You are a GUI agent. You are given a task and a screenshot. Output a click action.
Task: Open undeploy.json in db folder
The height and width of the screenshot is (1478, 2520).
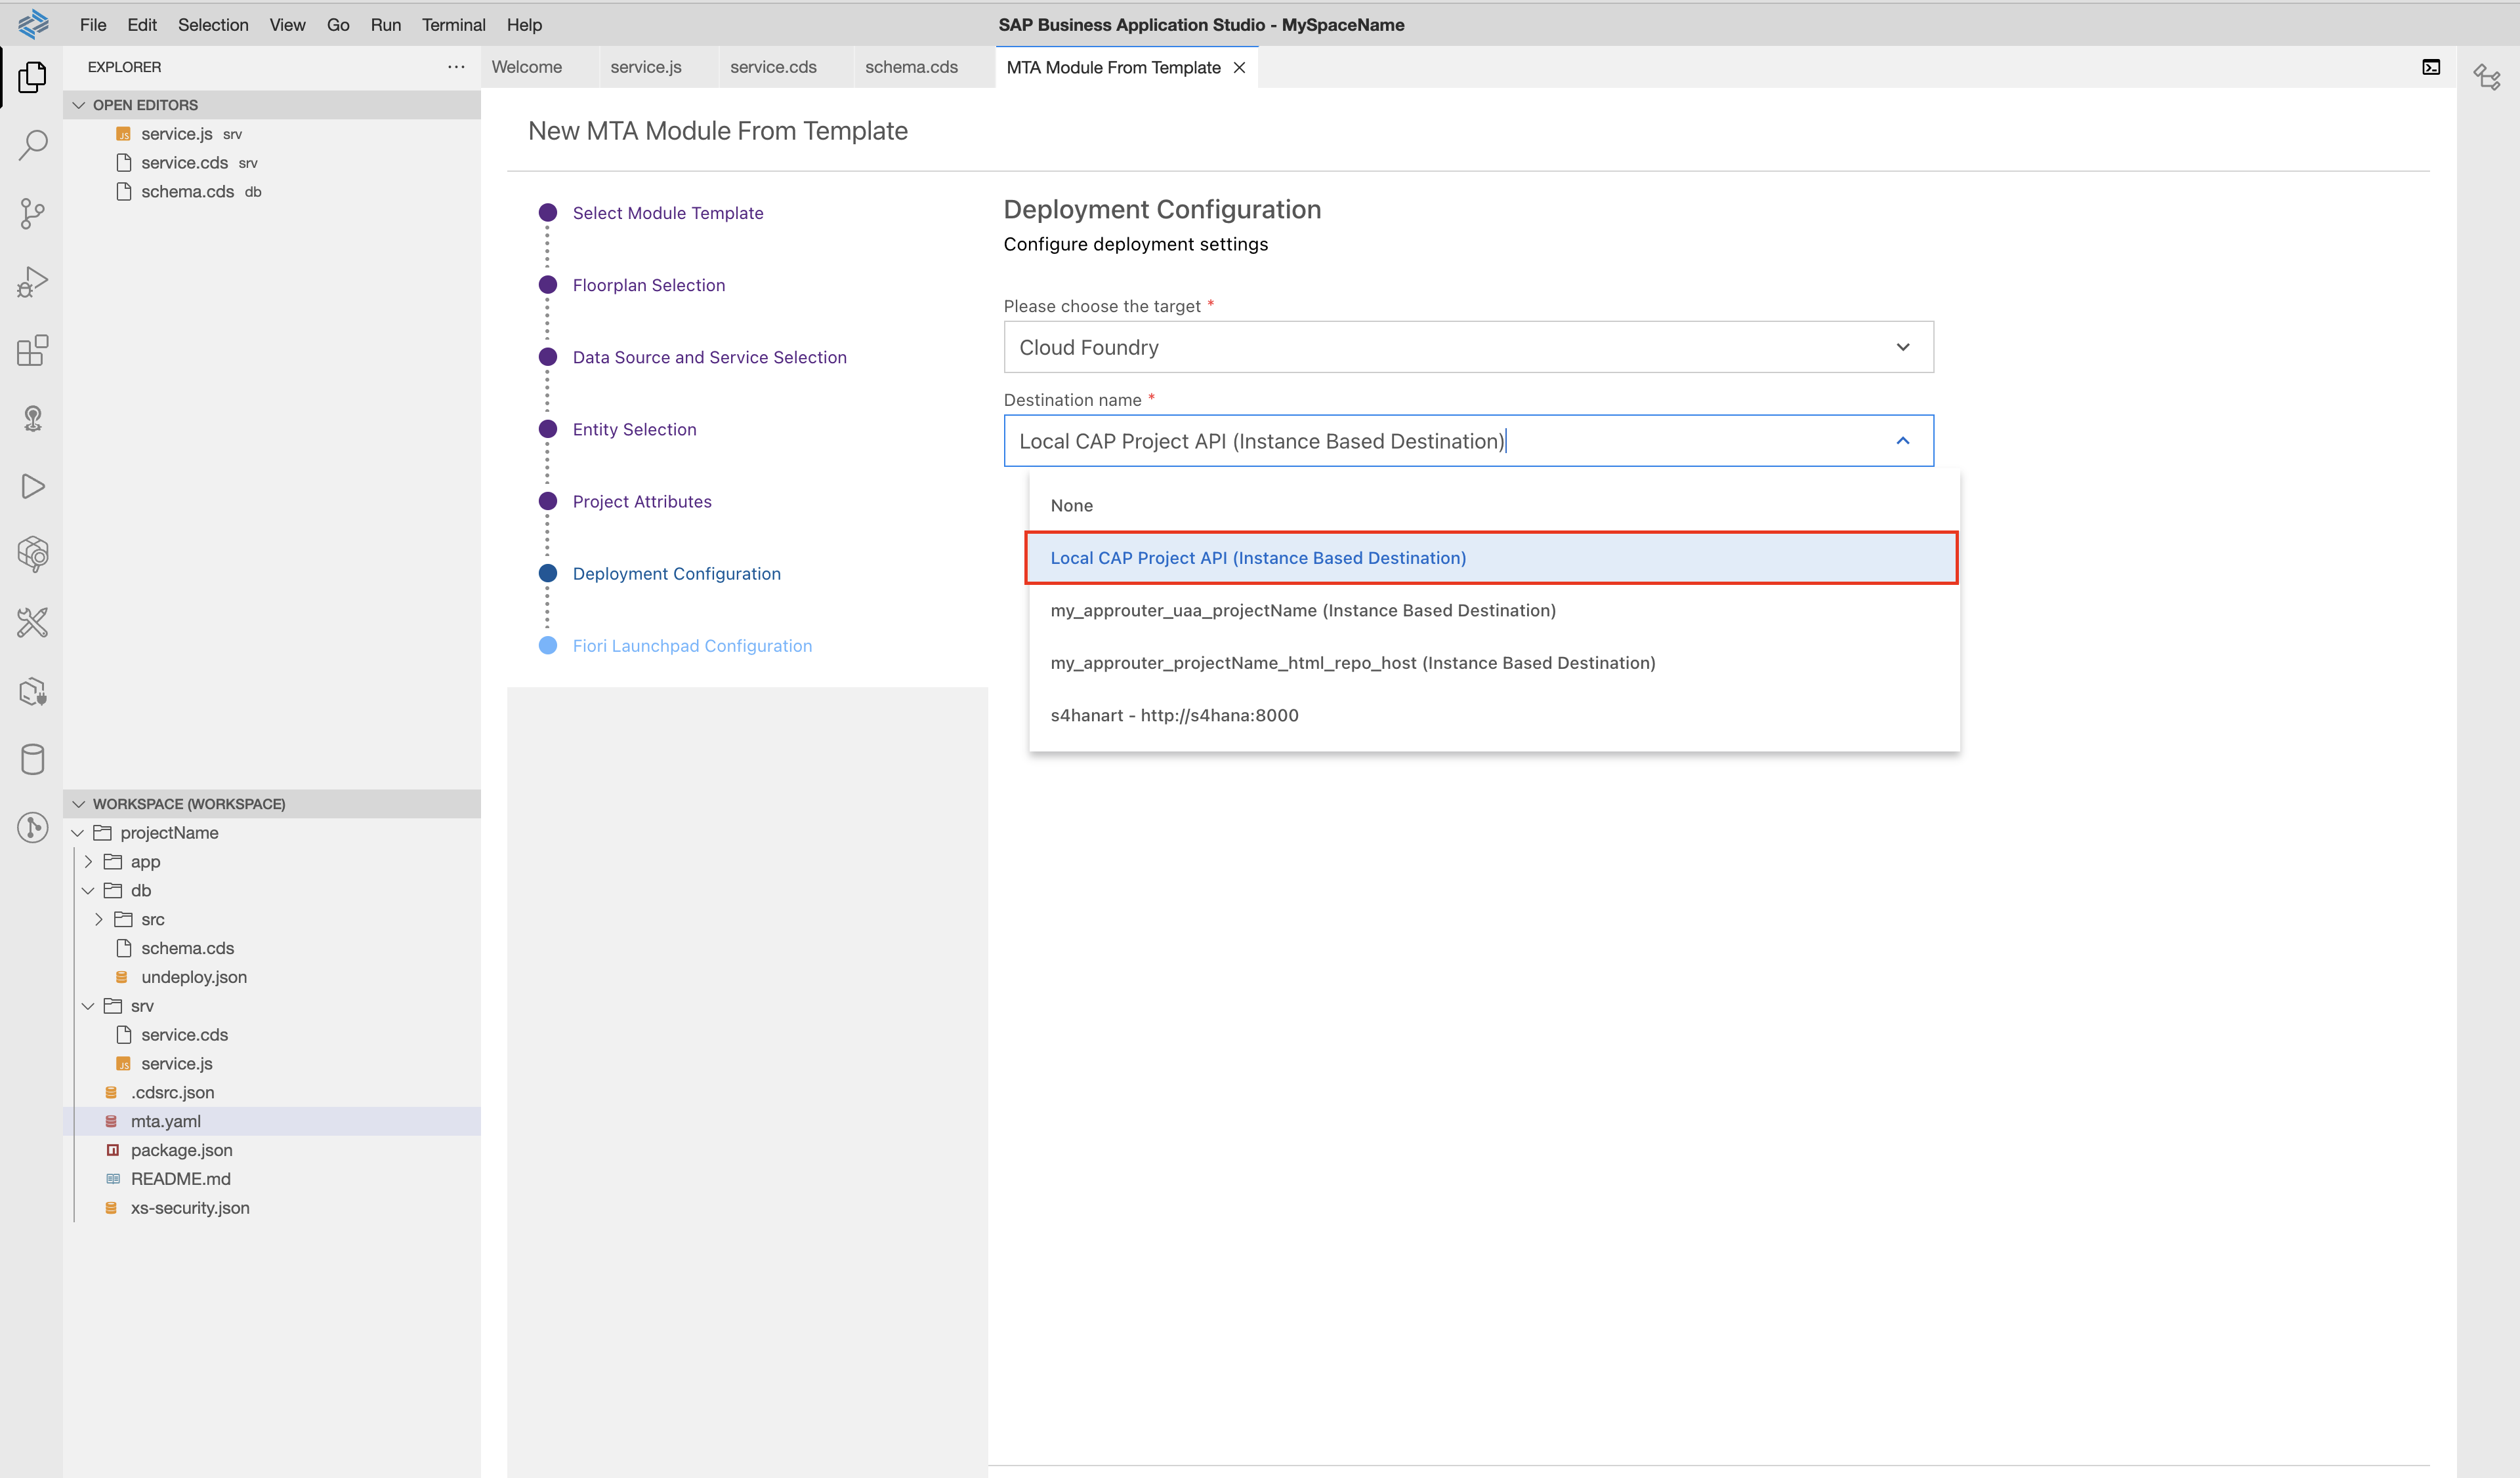pyautogui.click(x=272, y=977)
